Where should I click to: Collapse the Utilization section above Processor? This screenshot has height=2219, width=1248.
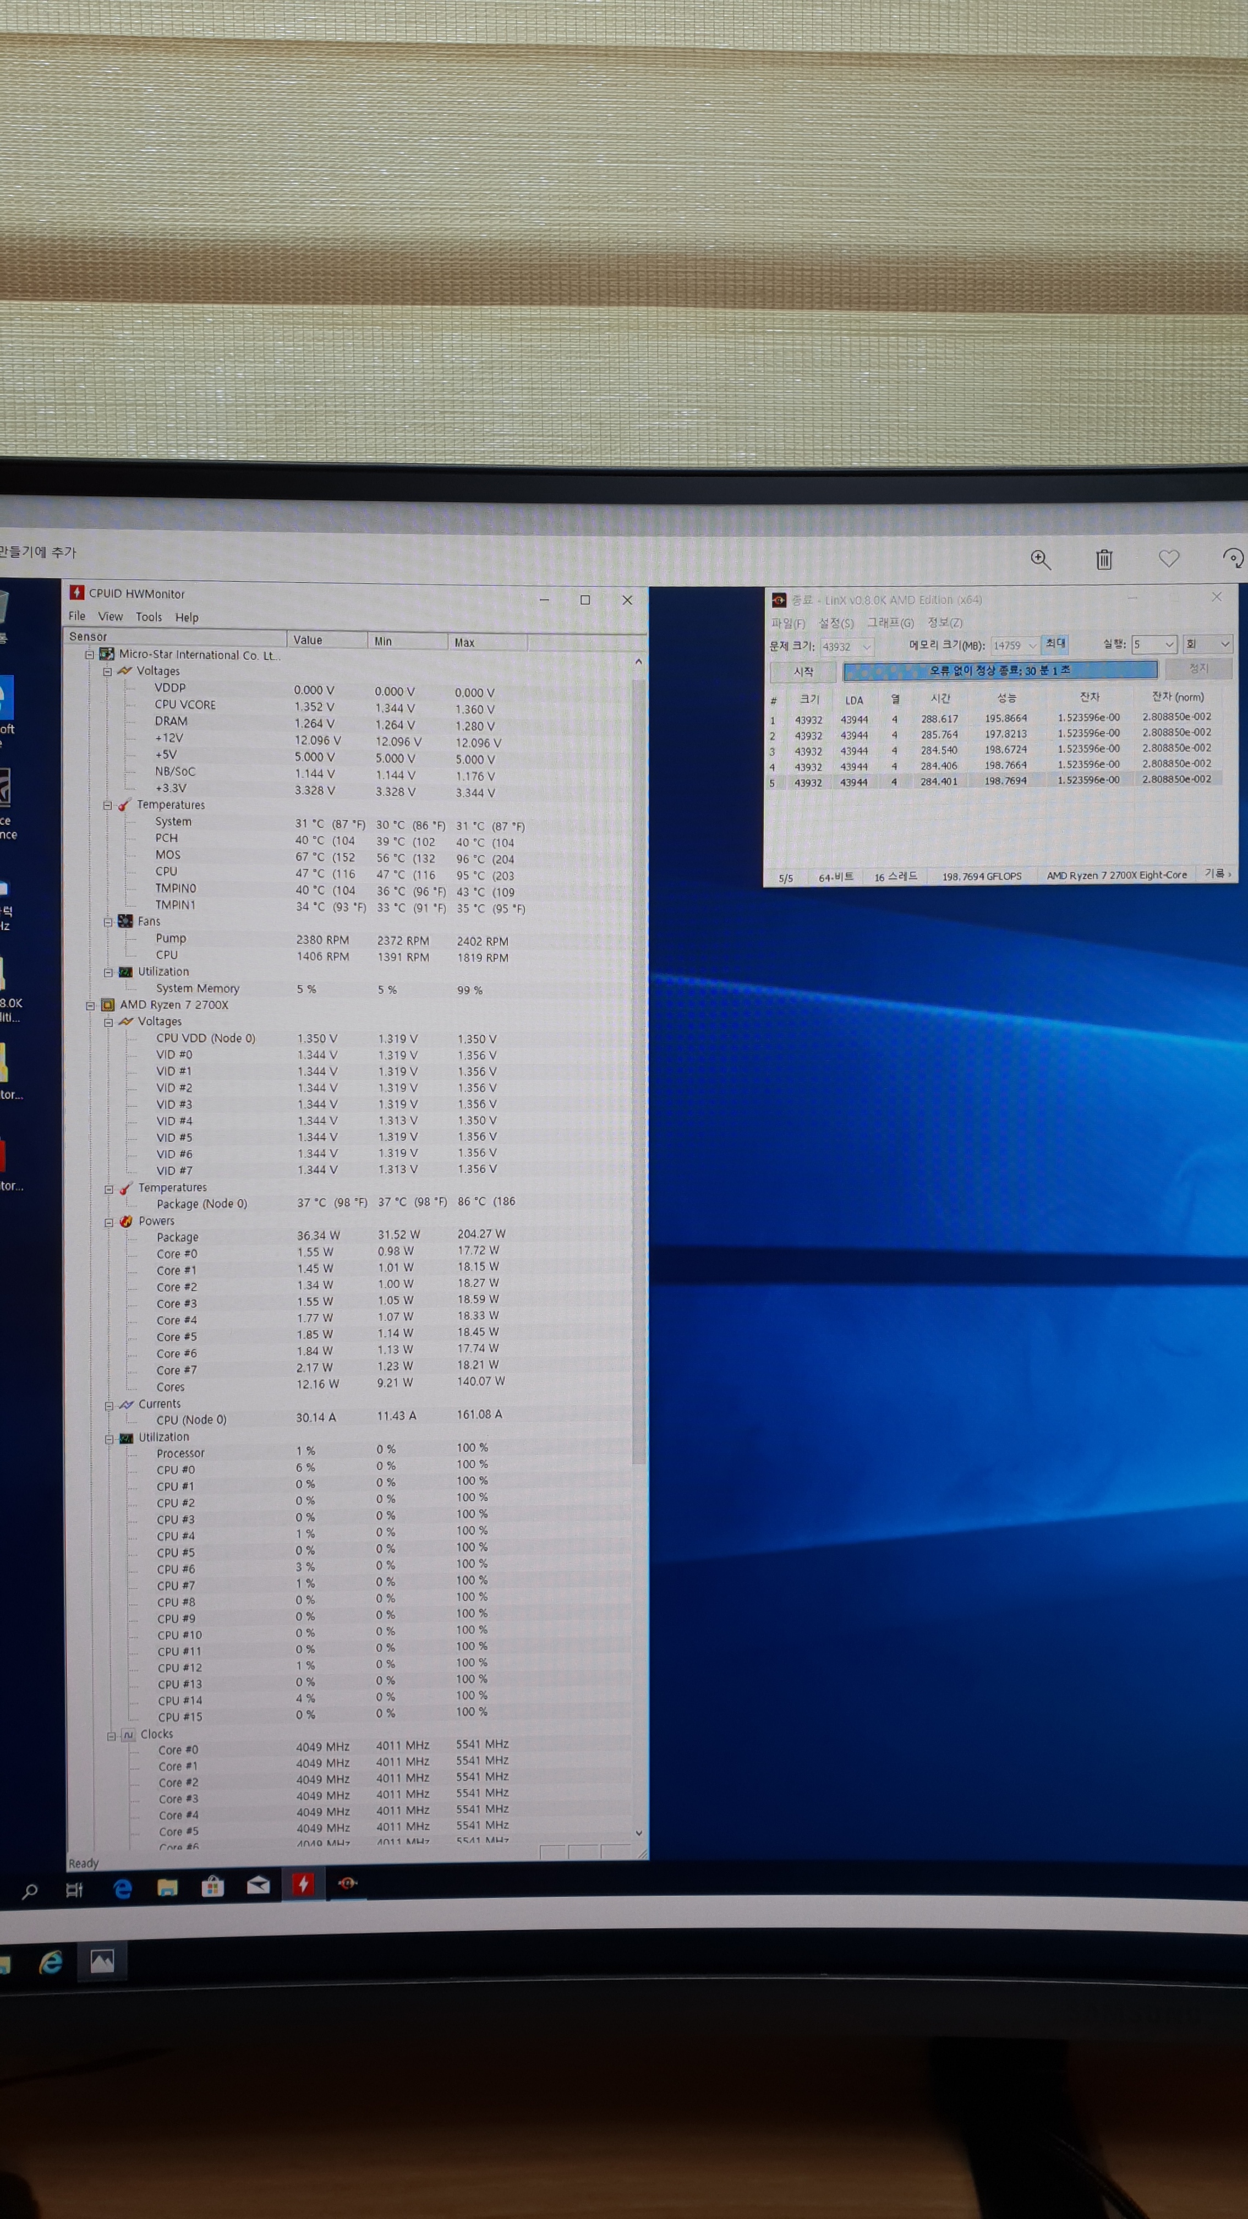pyautogui.click(x=110, y=1438)
